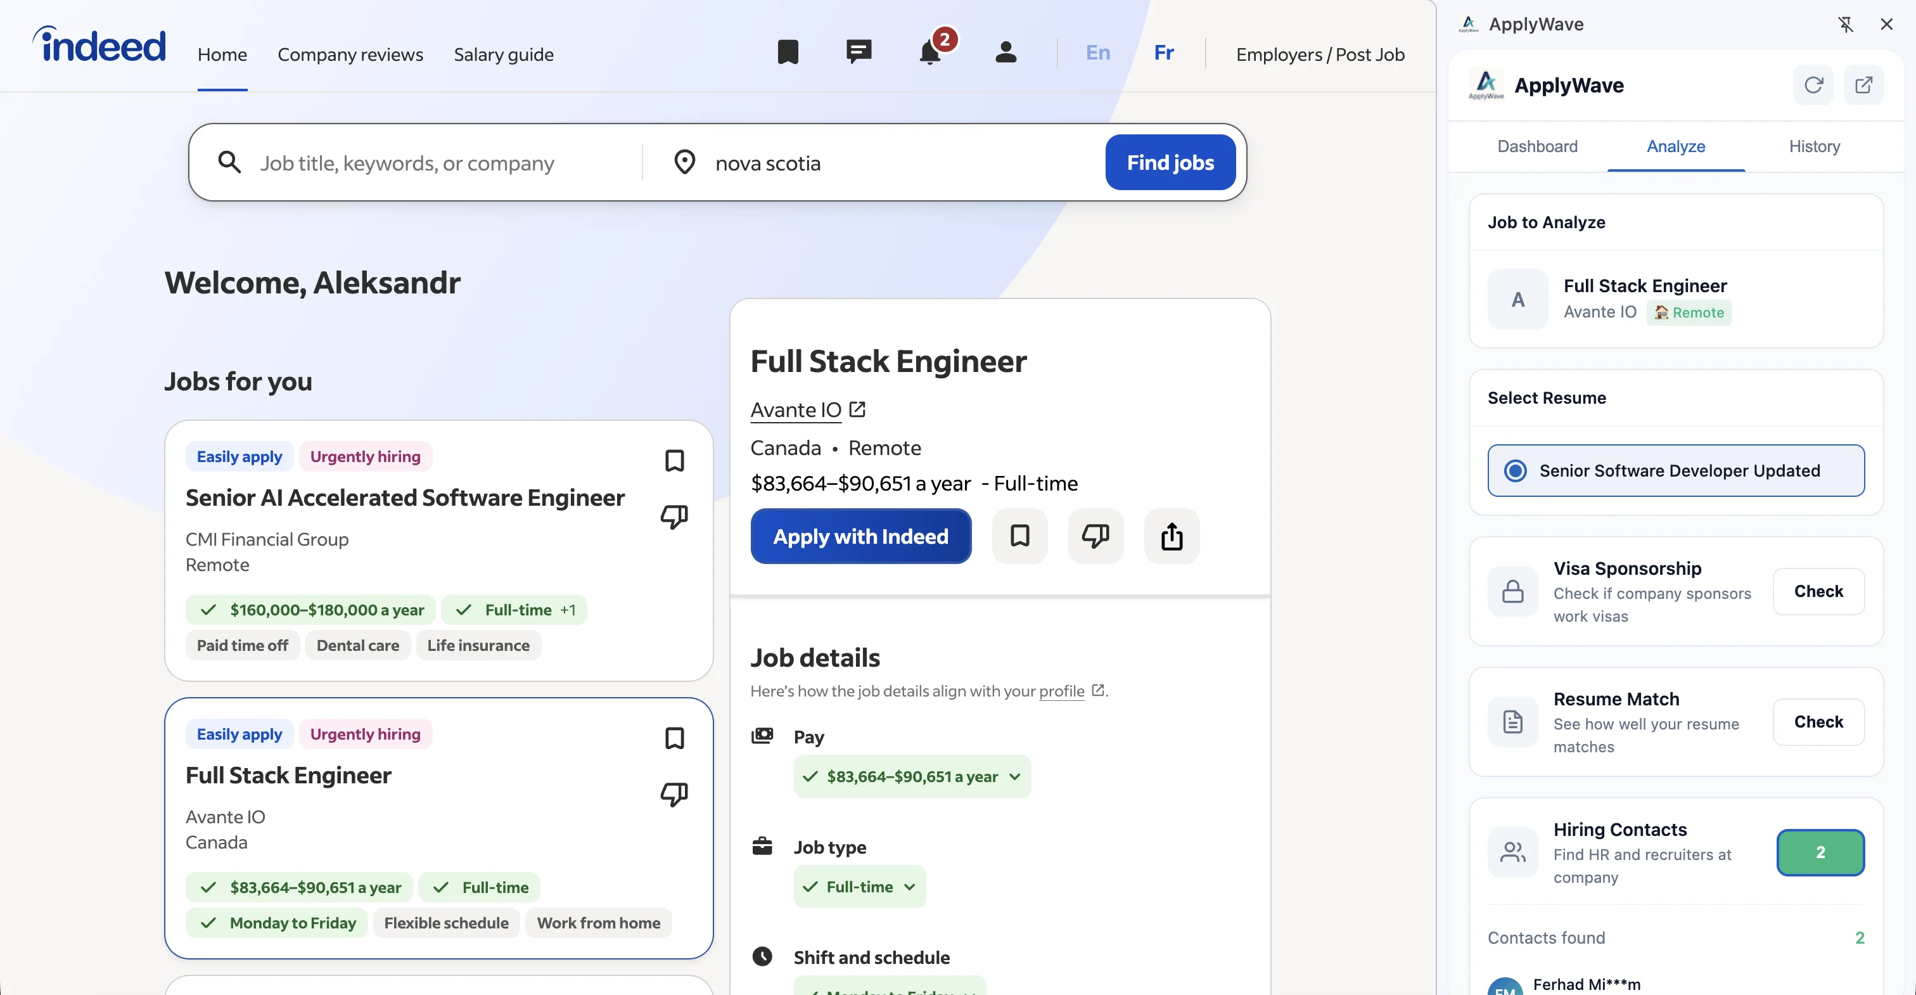Screen dimensions: 1916x995
Task: Click the Find jobs button
Action: click(1170, 162)
